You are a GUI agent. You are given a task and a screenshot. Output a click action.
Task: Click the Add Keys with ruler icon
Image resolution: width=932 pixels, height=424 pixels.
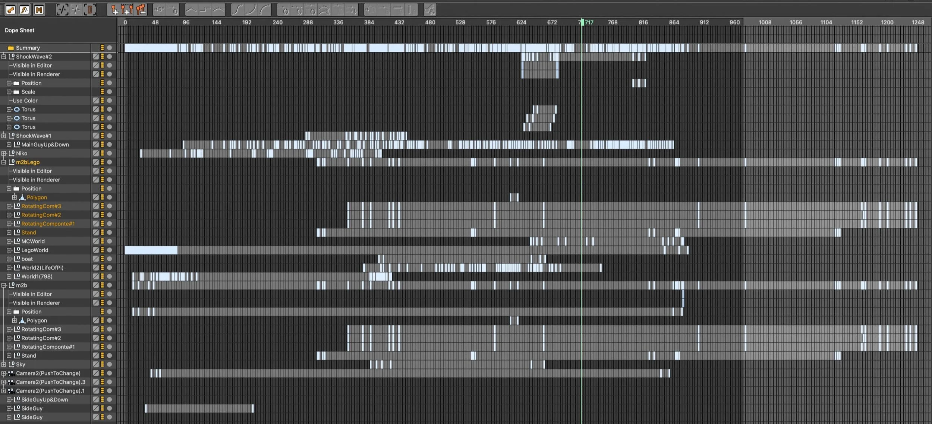[x=127, y=10]
